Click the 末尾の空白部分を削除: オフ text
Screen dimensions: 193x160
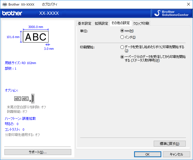(26, 107)
